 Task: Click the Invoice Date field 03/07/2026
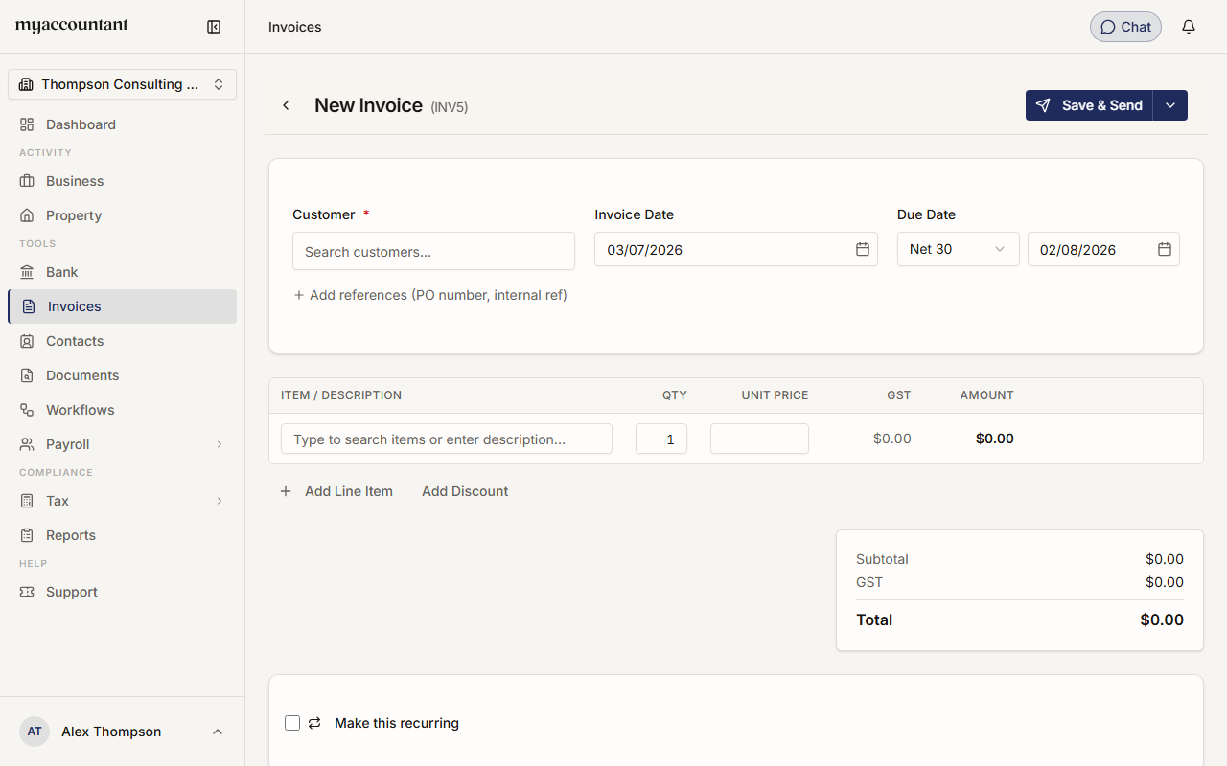(x=736, y=249)
